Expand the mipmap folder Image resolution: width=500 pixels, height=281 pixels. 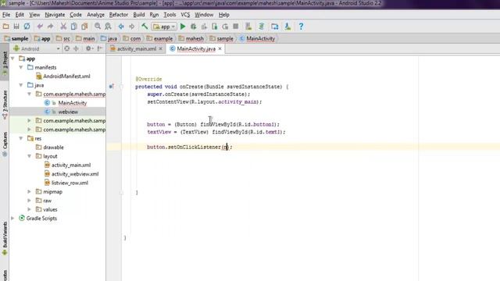click(x=30, y=192)
